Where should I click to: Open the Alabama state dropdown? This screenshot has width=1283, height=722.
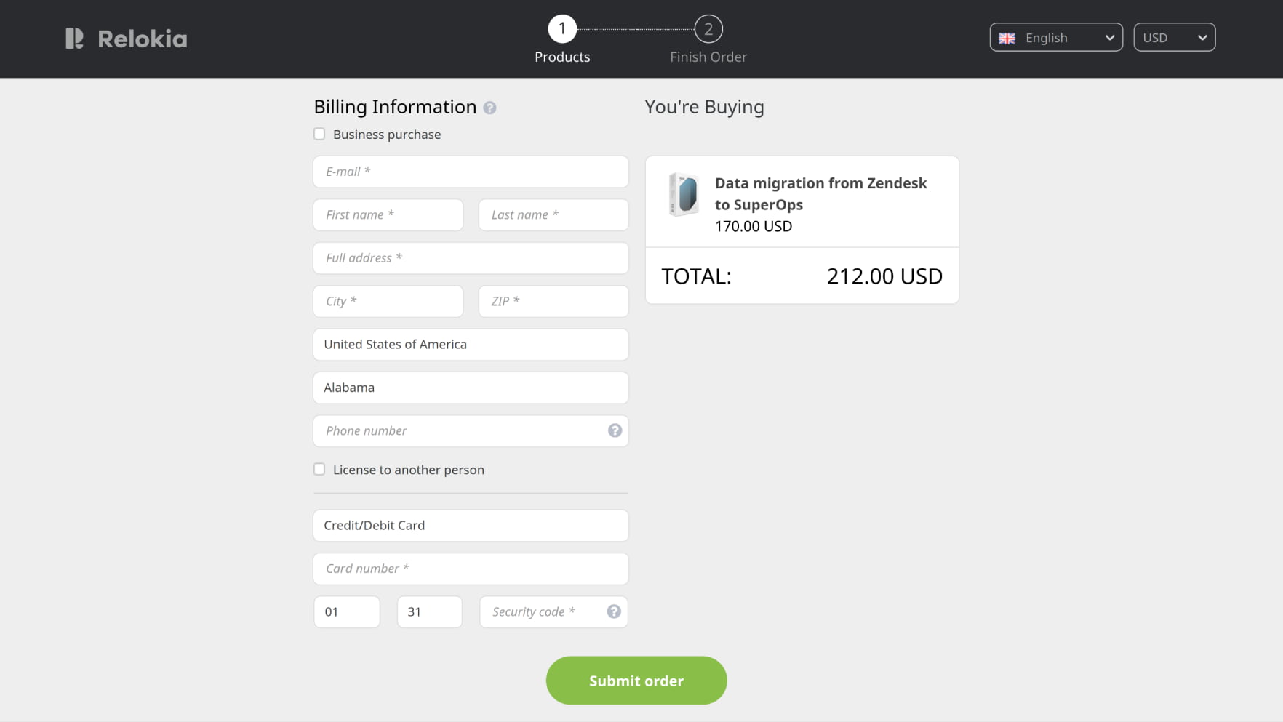[x=471, y=388]
